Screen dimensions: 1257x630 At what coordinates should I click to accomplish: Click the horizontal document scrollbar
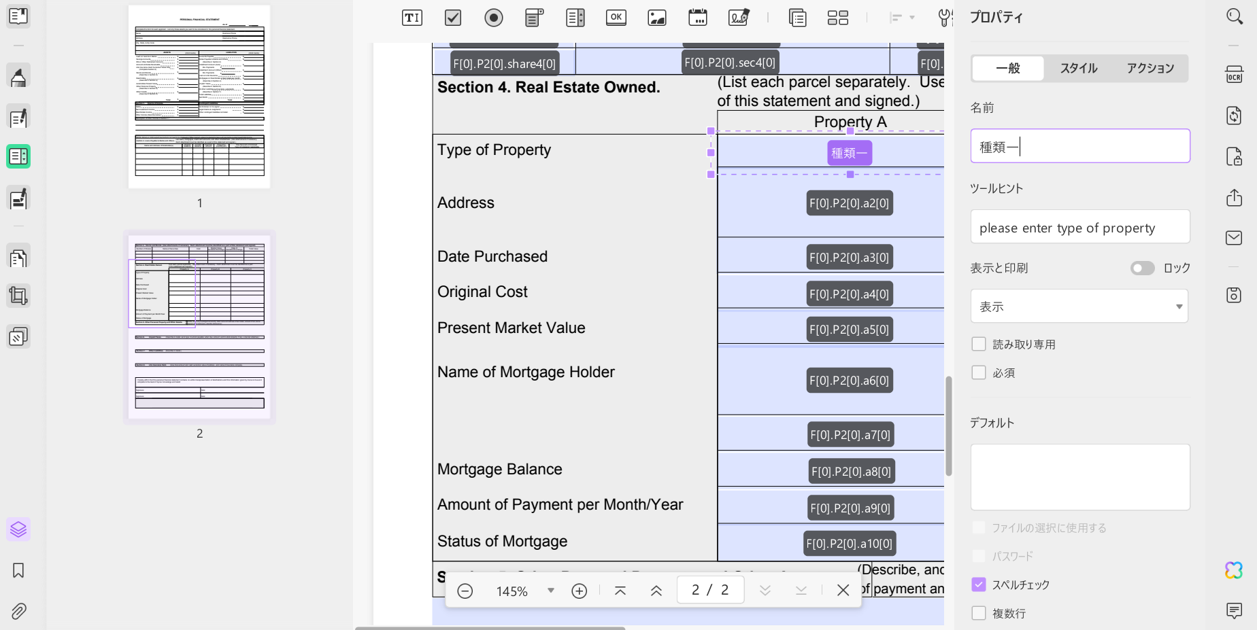490,628
